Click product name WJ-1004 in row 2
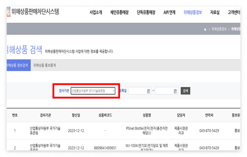 click(x=147, y=147)
